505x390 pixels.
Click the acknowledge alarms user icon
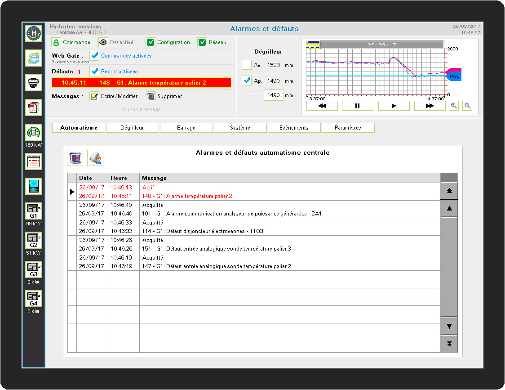pyautogui.click(x=95, y=158)
